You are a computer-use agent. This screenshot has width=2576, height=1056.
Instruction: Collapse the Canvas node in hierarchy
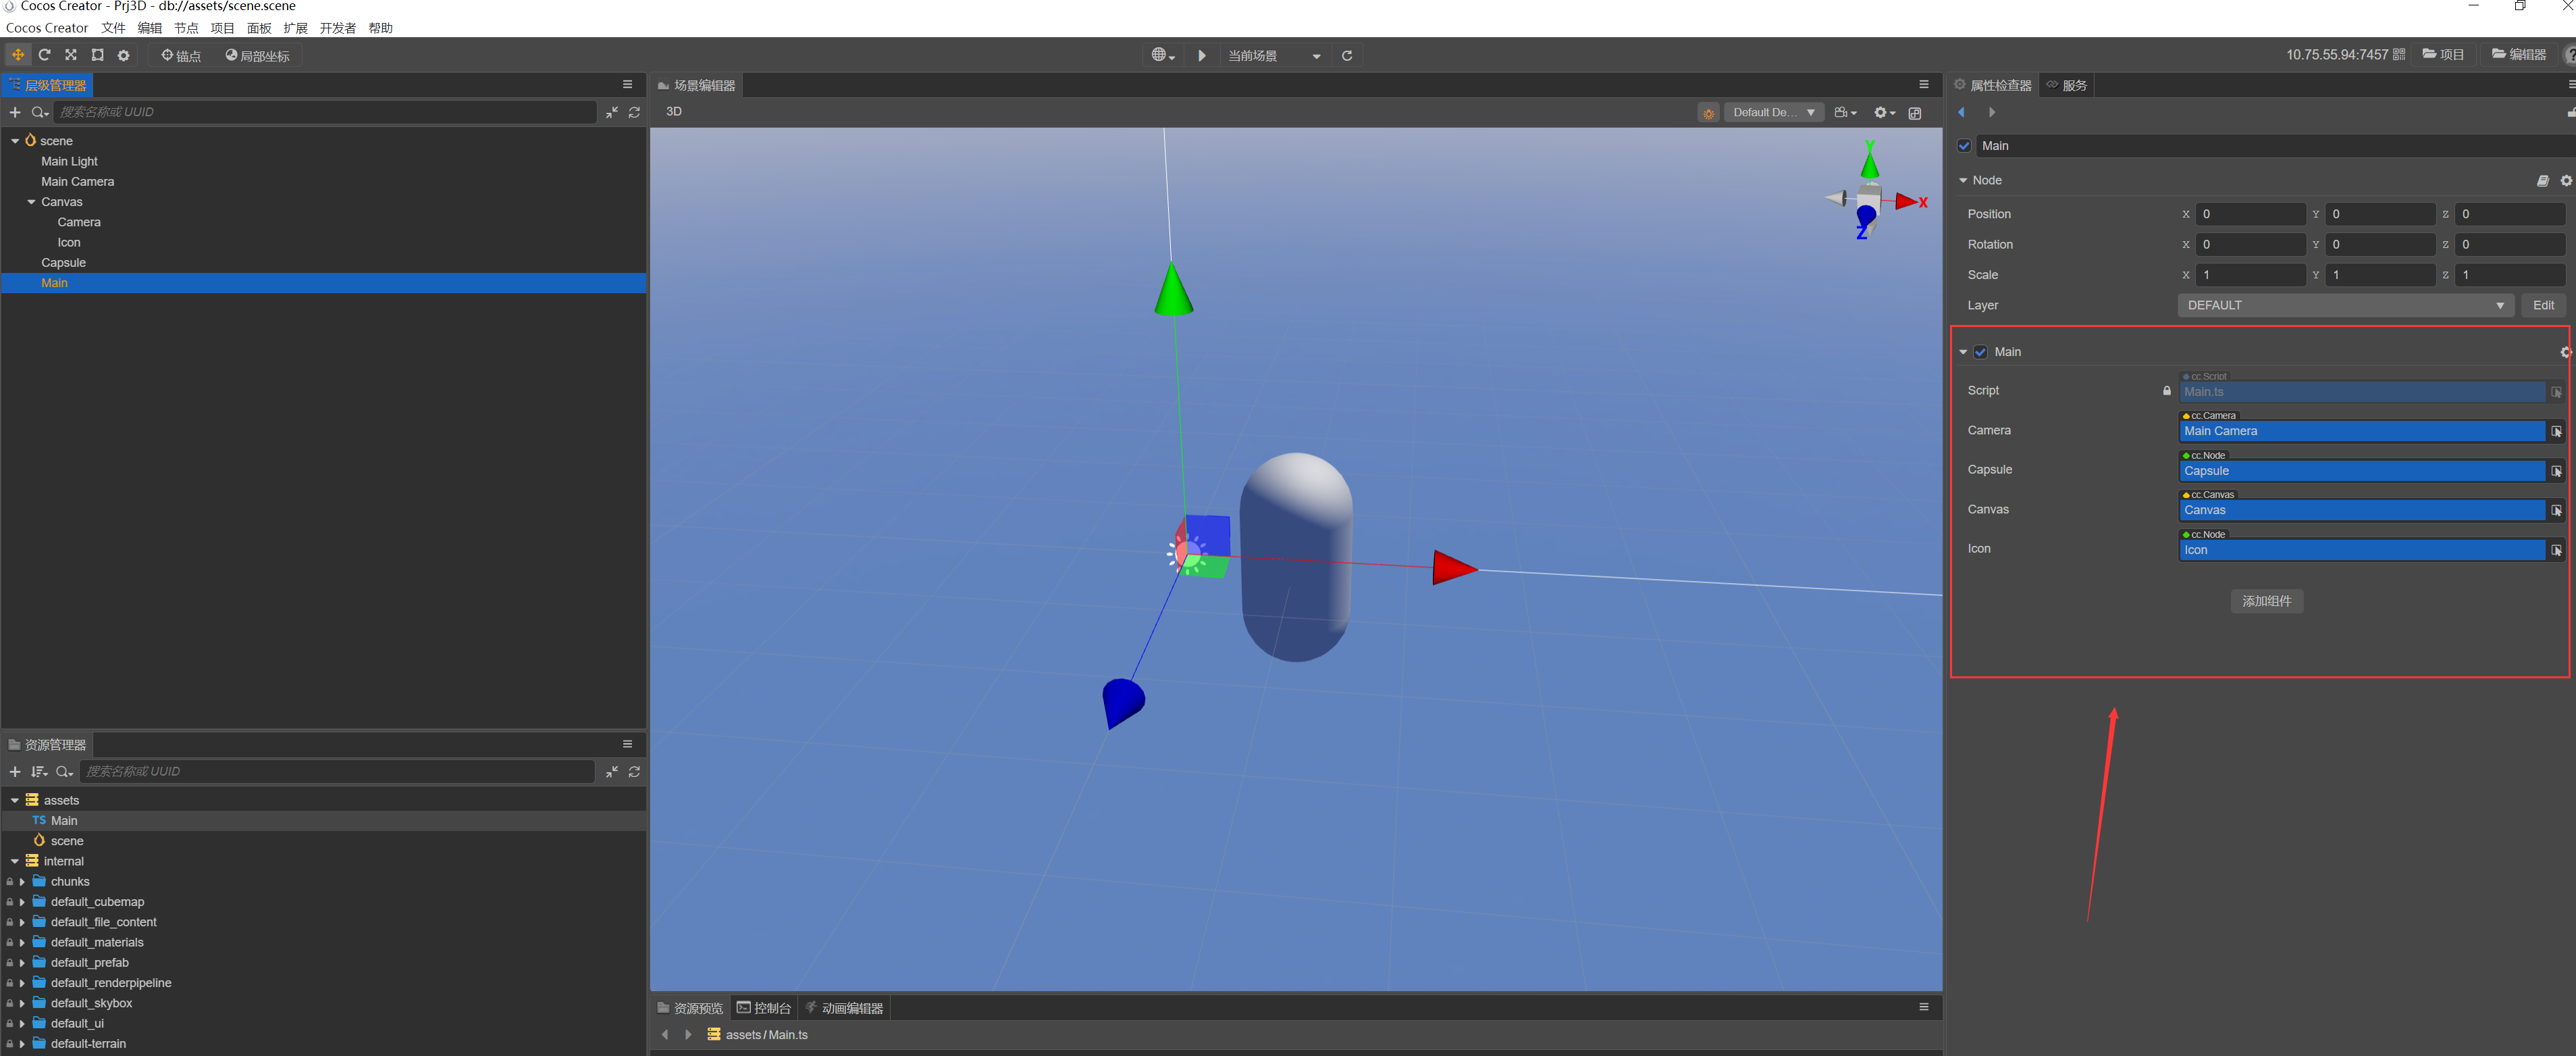tap(31, 202)
